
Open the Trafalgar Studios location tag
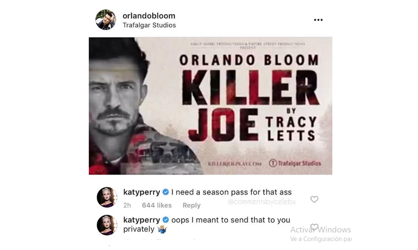pos(149,25)
